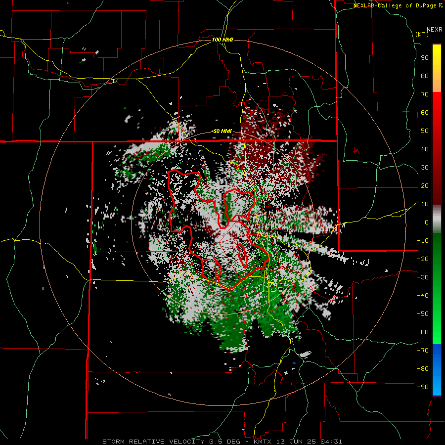Viewport: 445px width, 445px height.
Task: Click the NEXR label above the scale
Action: [435, 30]
